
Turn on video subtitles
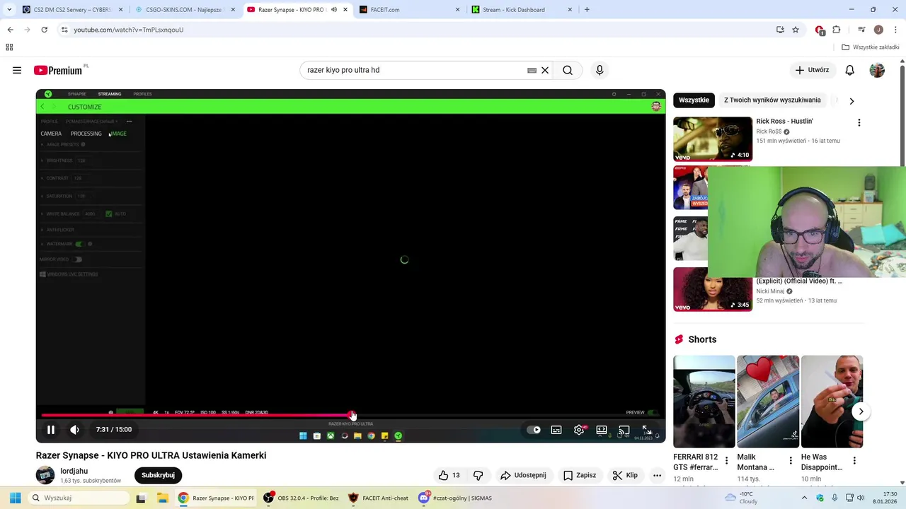click(556, 430)
